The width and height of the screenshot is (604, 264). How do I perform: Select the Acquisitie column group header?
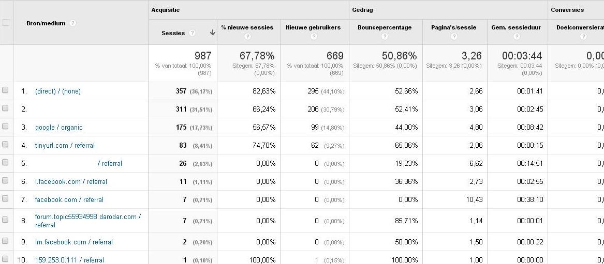point(165,10)
